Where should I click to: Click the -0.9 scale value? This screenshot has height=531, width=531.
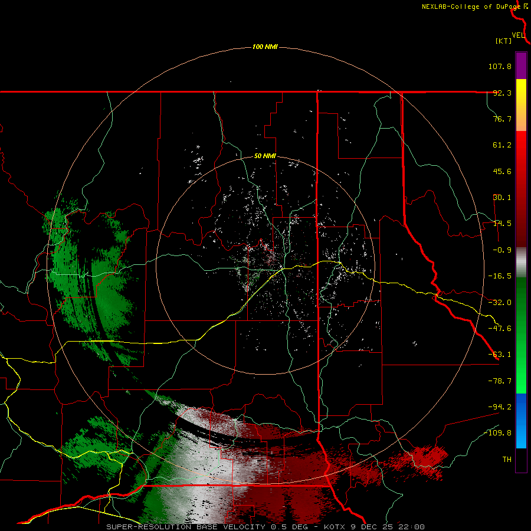click(x=502, y=250)
